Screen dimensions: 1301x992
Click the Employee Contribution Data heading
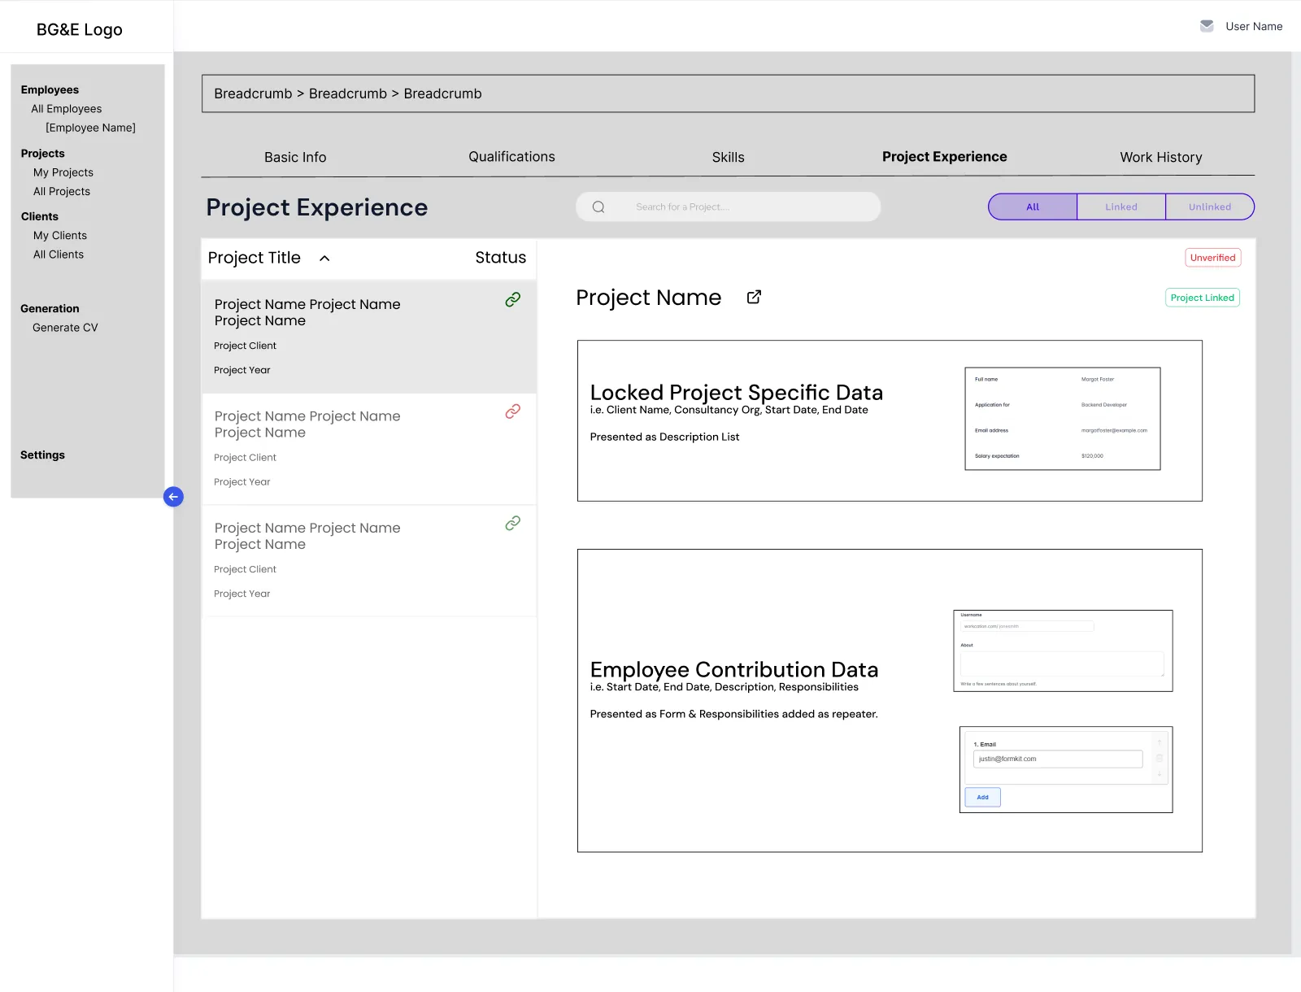734,670
